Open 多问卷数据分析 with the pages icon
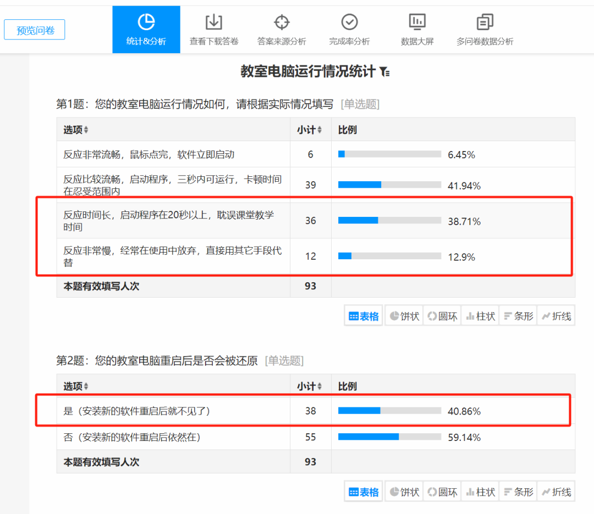The image size is (594, 514). coord(485,24)
